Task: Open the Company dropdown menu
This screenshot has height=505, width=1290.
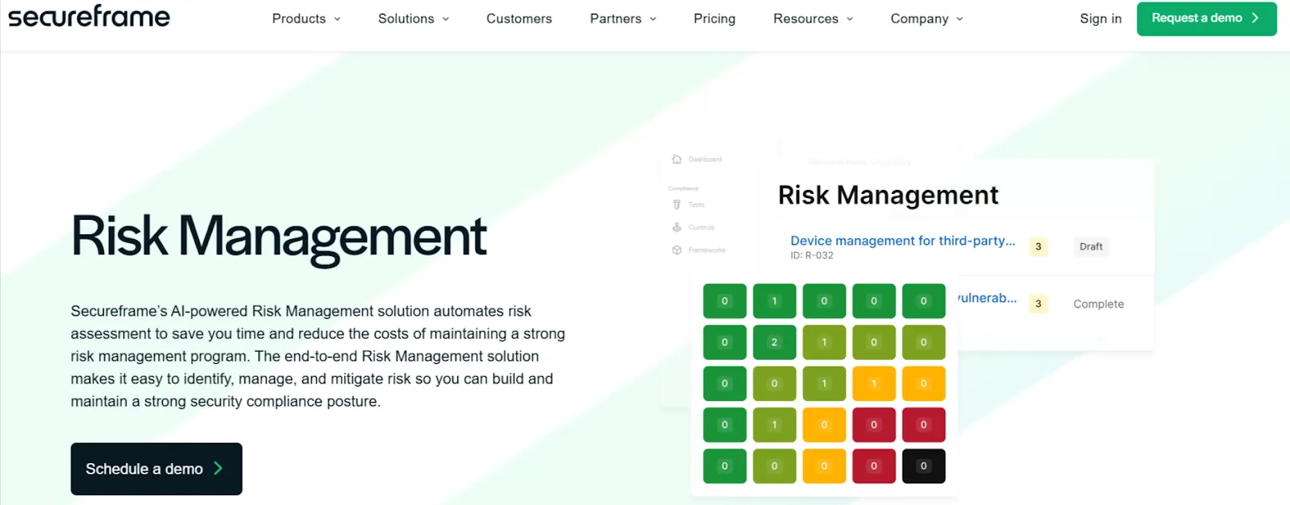Action: (926, 19)
